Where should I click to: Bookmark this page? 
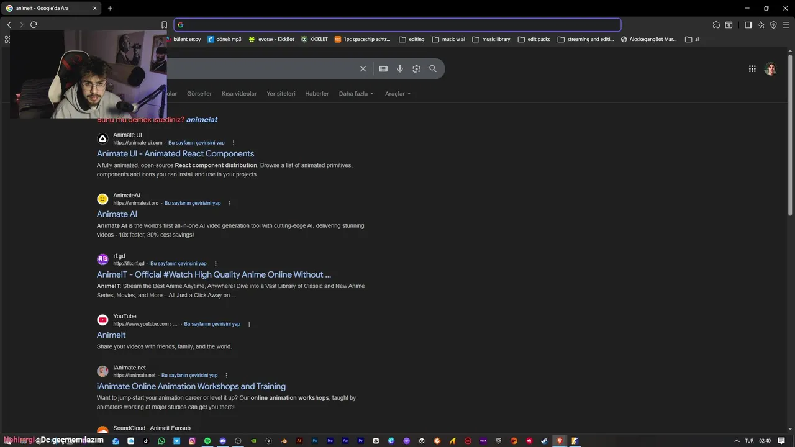(x=164, y=25)
